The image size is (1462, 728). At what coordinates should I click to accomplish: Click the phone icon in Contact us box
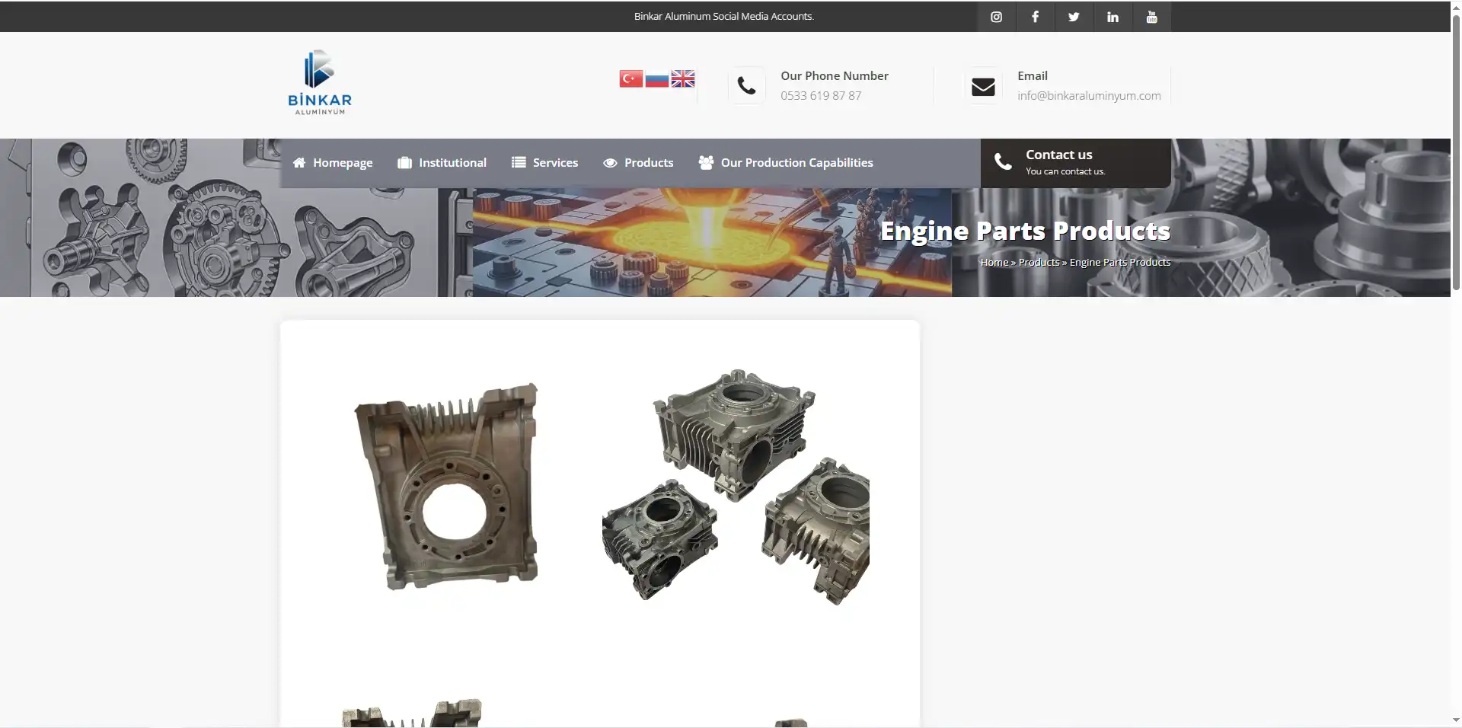(x=1003, y=161)
